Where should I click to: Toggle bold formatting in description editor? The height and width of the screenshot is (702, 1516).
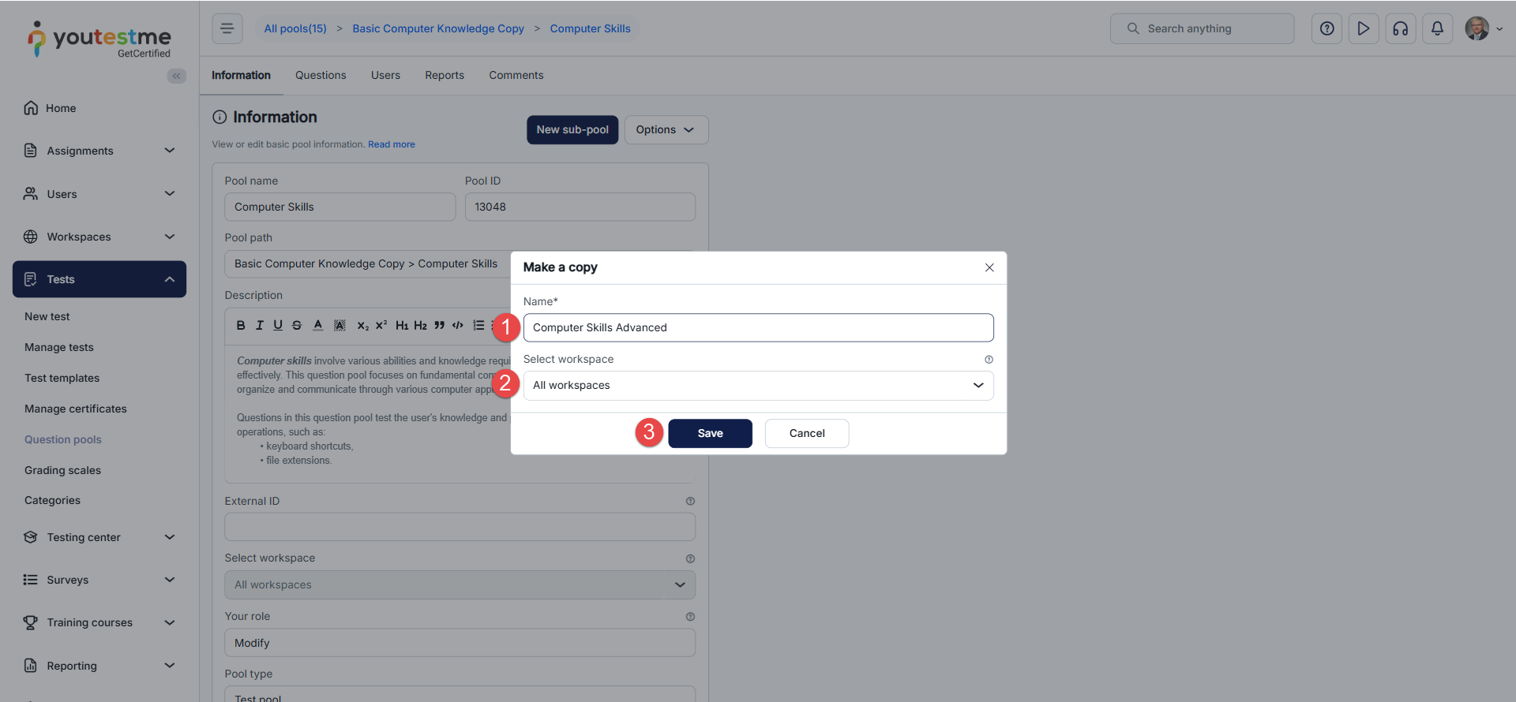[241, 326]
